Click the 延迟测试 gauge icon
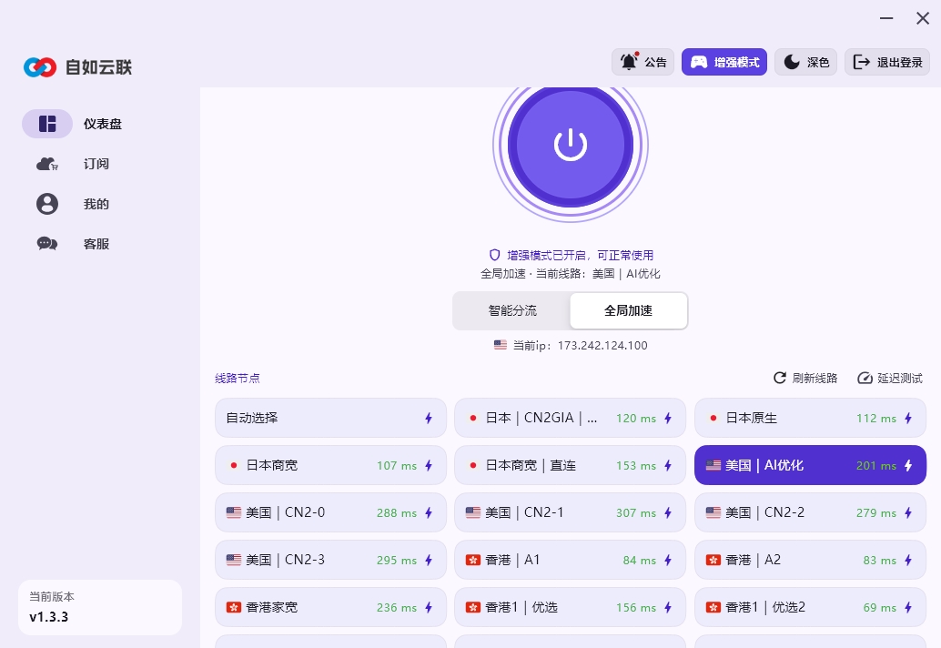This screenshot has height=648, width=941. pyautogui.click(x=865, y=378)
